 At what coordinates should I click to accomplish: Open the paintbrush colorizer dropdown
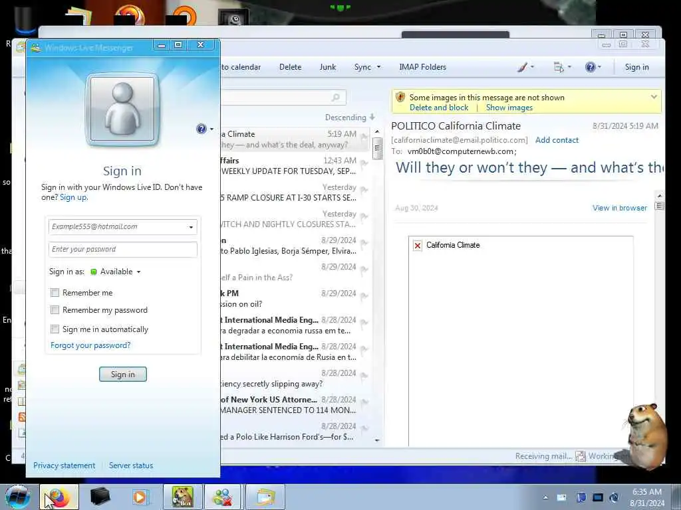click(x=525, y=67)
